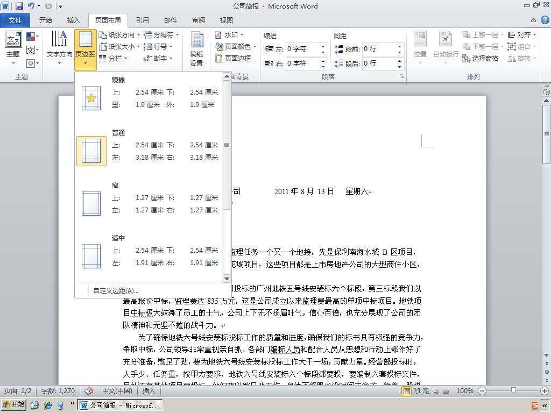551x413 pixels.
Task: Increase 段前 spacing with up arrow
Action: pyautogui.click(x=400, y=46)
